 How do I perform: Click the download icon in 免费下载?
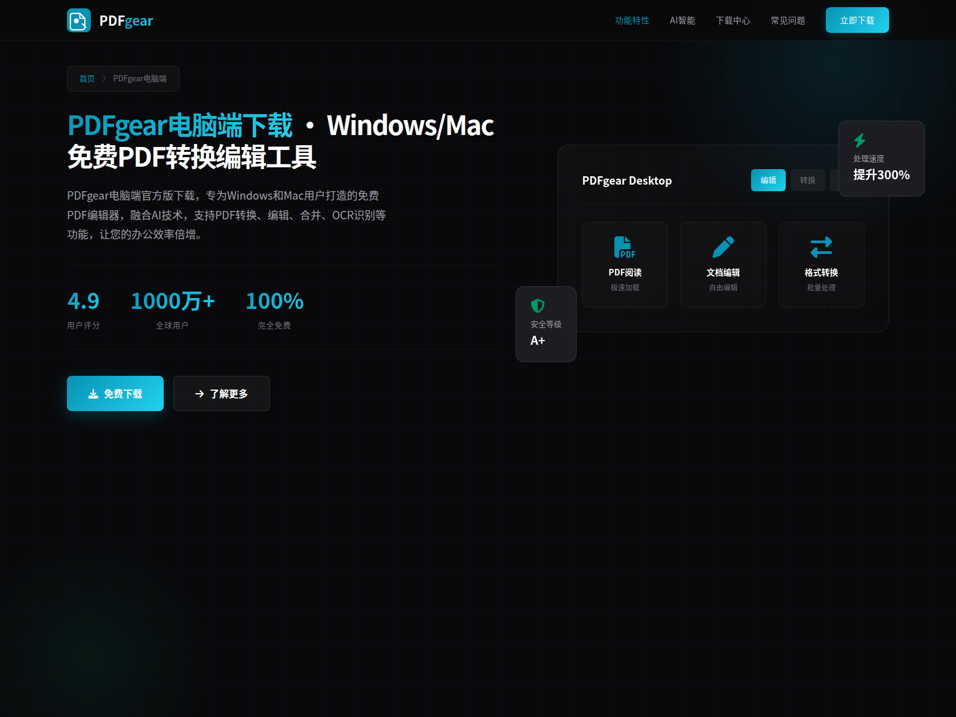(x=93, y=394)
